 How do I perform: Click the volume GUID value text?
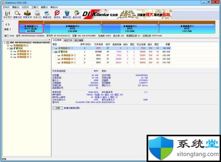point(95,102)
